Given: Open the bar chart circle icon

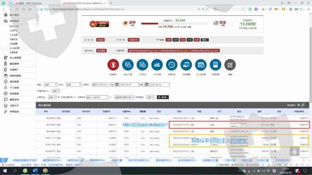Looking at the screenshot, I should click(157, 64).
